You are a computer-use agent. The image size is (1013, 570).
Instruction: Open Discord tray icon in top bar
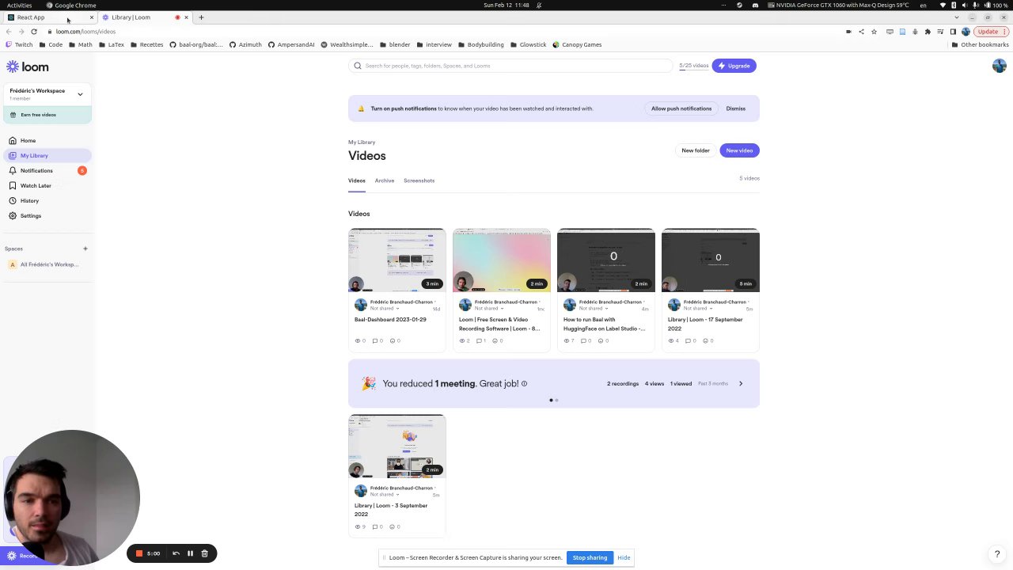pyautogui.click(x=755, y=6)
